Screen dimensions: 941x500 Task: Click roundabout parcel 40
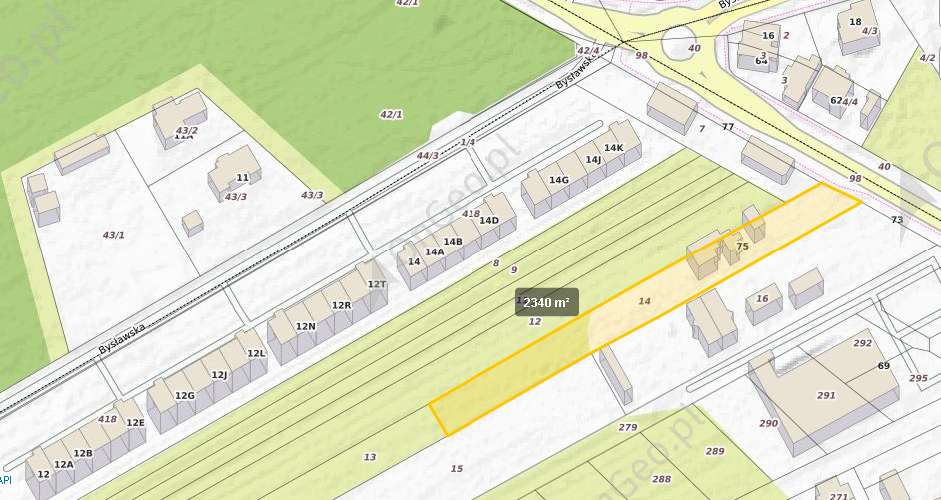(x=694, y=48)
